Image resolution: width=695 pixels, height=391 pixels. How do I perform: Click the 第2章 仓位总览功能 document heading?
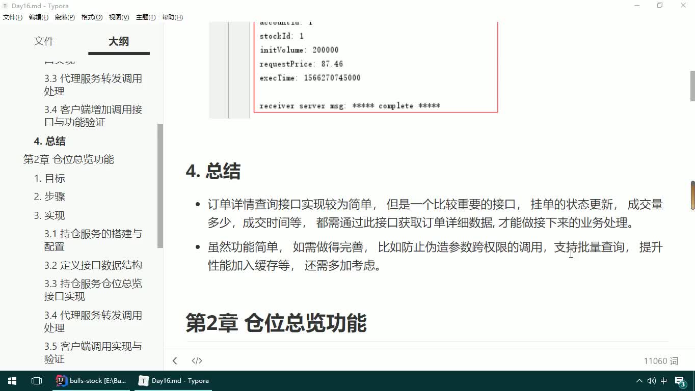coord(276,323)
